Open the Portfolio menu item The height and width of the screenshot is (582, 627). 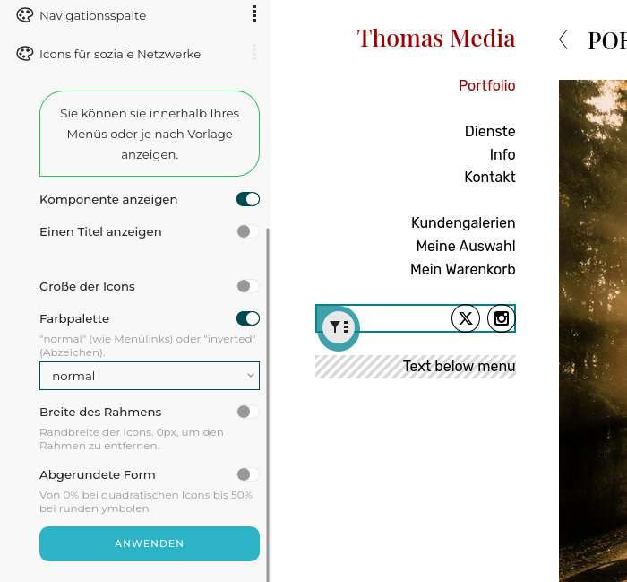pyautogui.click(x=486, y=85)
